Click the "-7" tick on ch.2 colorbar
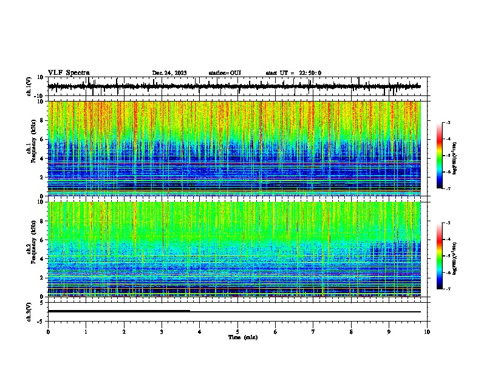 (448, 289)
